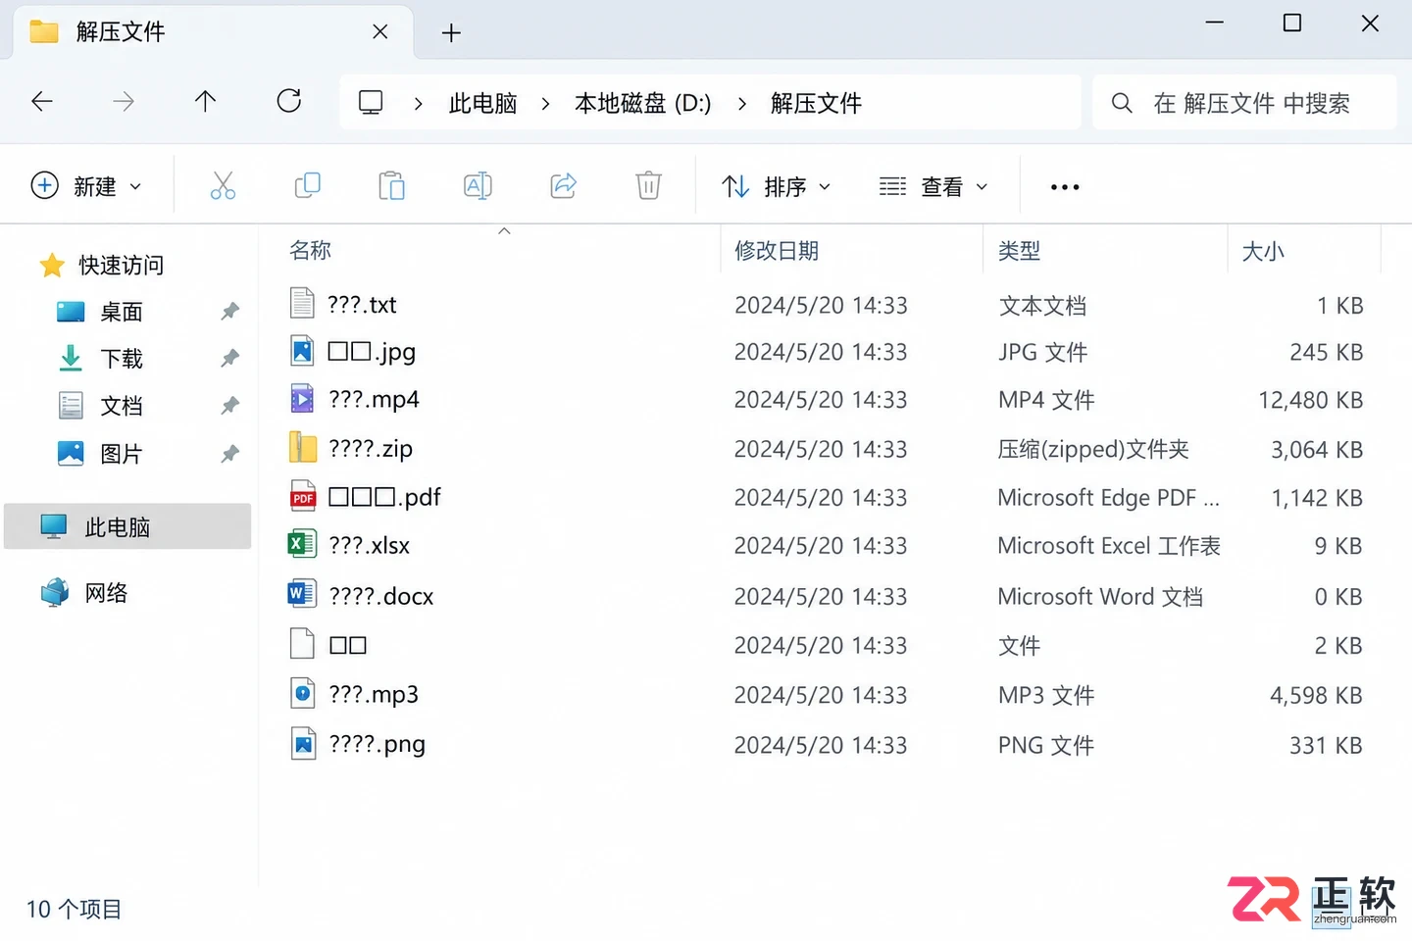Viewport: 1412px width, 941px height.
Task: Select 此电脑 in the sidebar
Action: [127, 526]
